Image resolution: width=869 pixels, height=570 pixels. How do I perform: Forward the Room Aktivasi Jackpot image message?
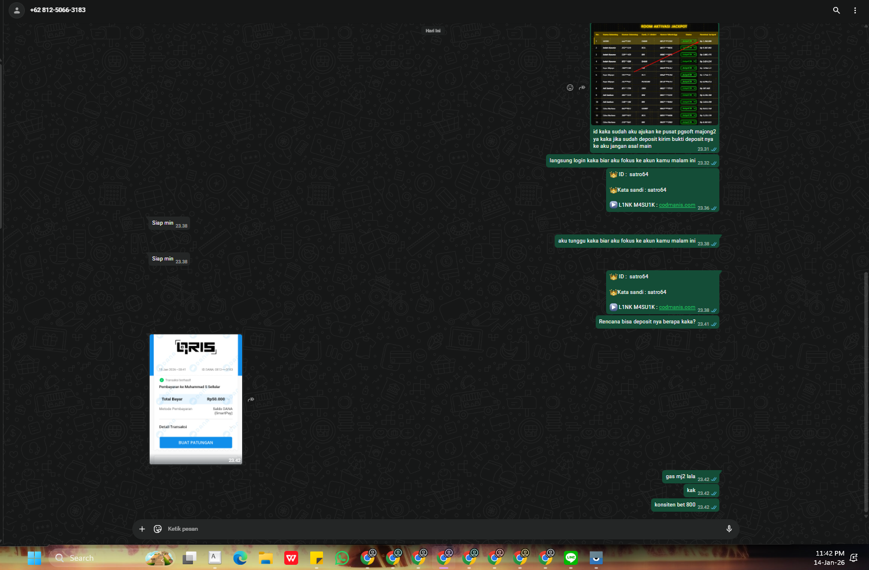(x=582, y=88)
